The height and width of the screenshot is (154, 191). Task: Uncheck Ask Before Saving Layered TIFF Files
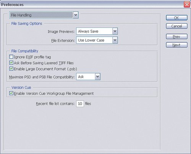(11, 63)
